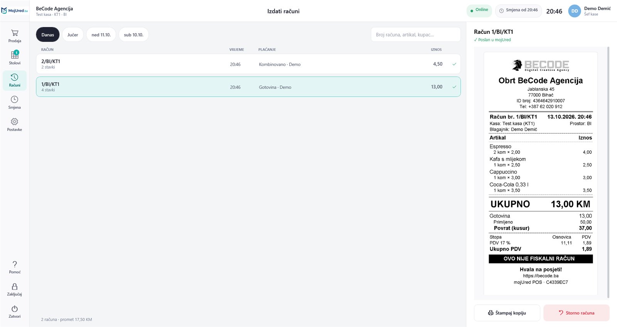Click the 2 računa promet summary text
The width and height of the screenshot is (617, 327).
[67, 319]
